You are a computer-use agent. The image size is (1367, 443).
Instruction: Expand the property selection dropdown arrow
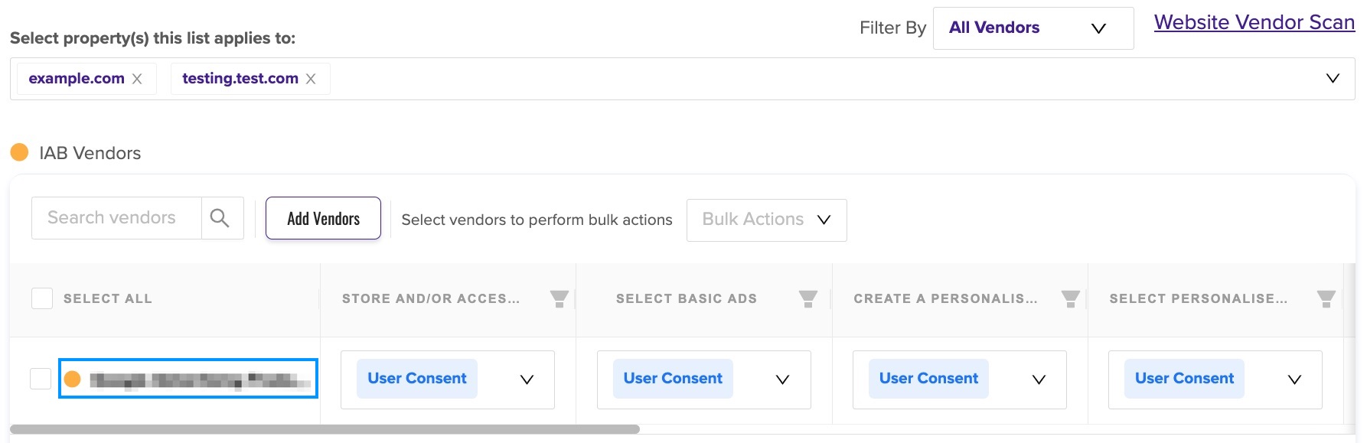pos(1333,78)
